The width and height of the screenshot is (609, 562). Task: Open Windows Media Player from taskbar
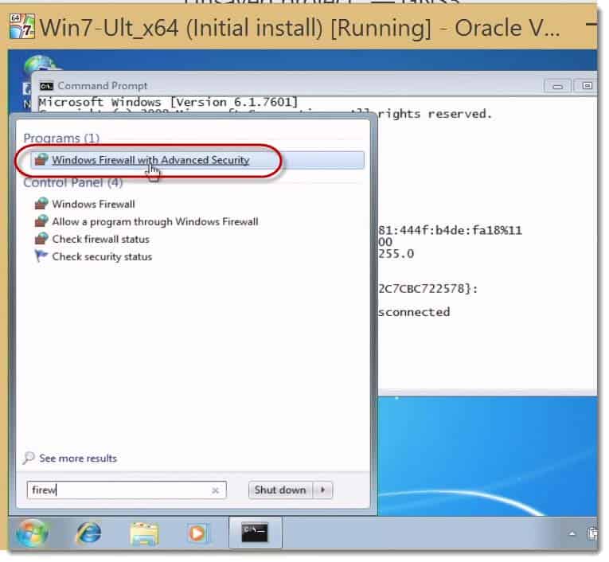[x=197, y=533]
